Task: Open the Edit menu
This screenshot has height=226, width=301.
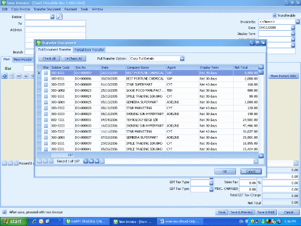Action: click(5, 9)
